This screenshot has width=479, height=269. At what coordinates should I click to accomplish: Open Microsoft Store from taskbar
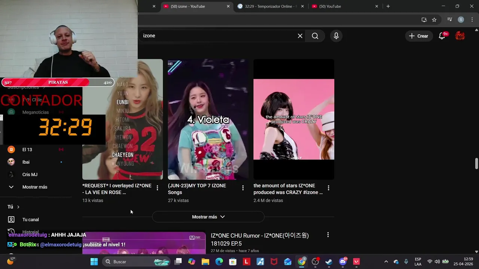tap(233, 262)
